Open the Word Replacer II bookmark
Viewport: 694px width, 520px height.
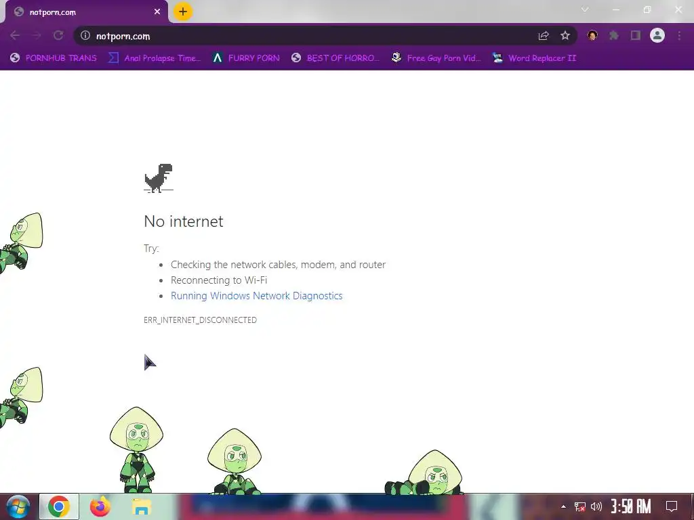click(535, 58)
